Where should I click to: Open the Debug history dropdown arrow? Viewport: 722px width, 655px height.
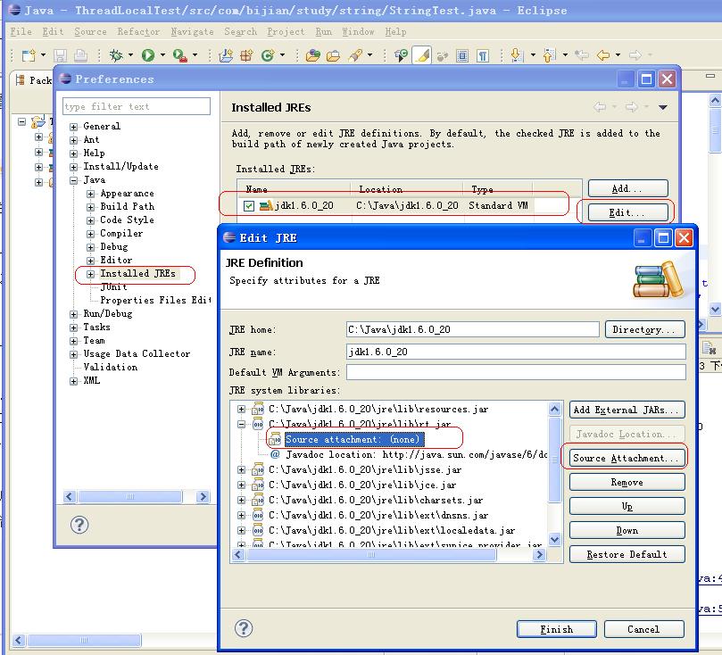click(x=131, y=55)
